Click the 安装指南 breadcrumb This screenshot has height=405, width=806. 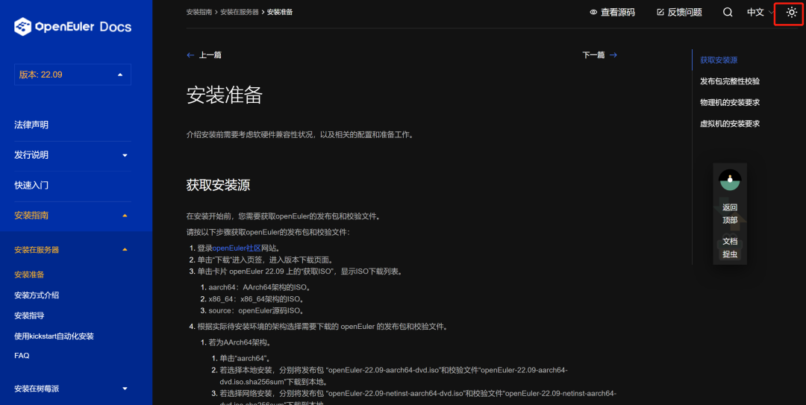pos(199,12)
